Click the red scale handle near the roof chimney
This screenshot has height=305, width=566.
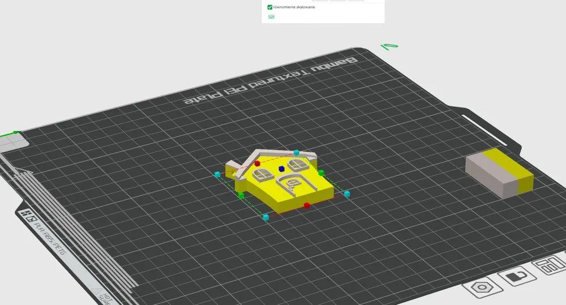(x=258, y=164)
